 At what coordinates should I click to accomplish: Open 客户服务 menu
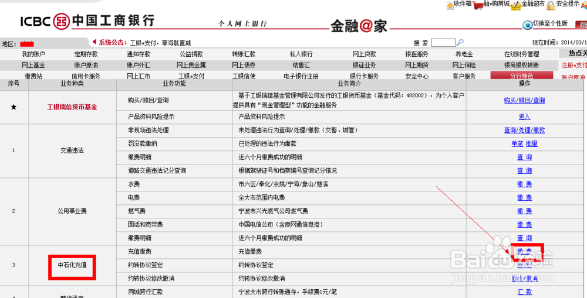(464, 76)
